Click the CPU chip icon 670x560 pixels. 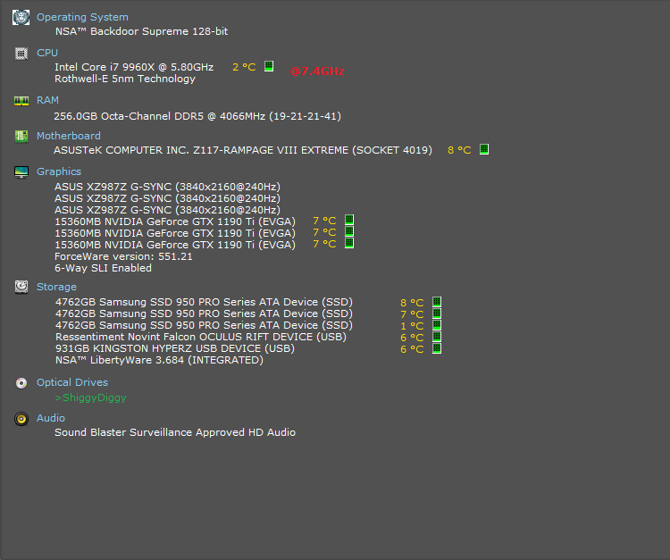point(21,54)
